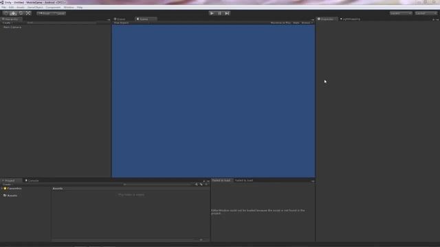Click Save Search star icon in Project

[x=206, y=185]
